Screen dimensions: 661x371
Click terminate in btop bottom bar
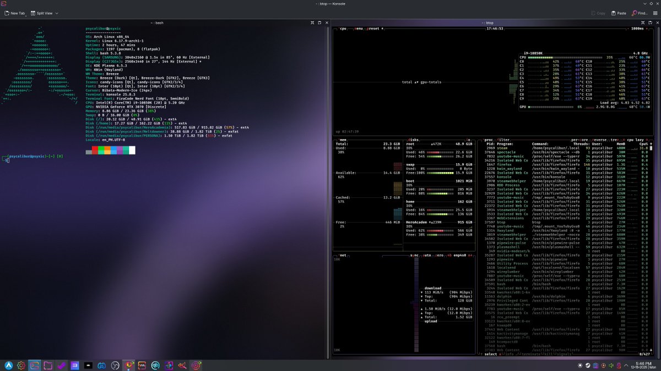pyautogui.click(x=530, y=354)
